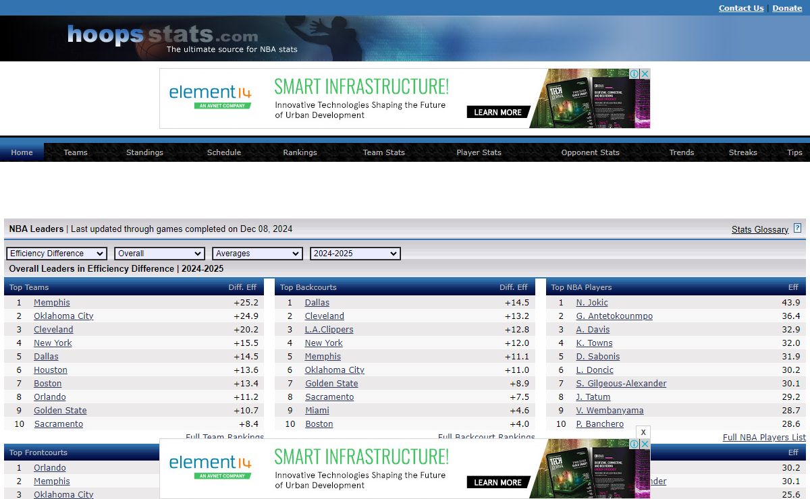Viewport: 810px width, 499px height.
Task: Open Oklahoma City in Top Backcourts
Action: click(x=335, y=370)
